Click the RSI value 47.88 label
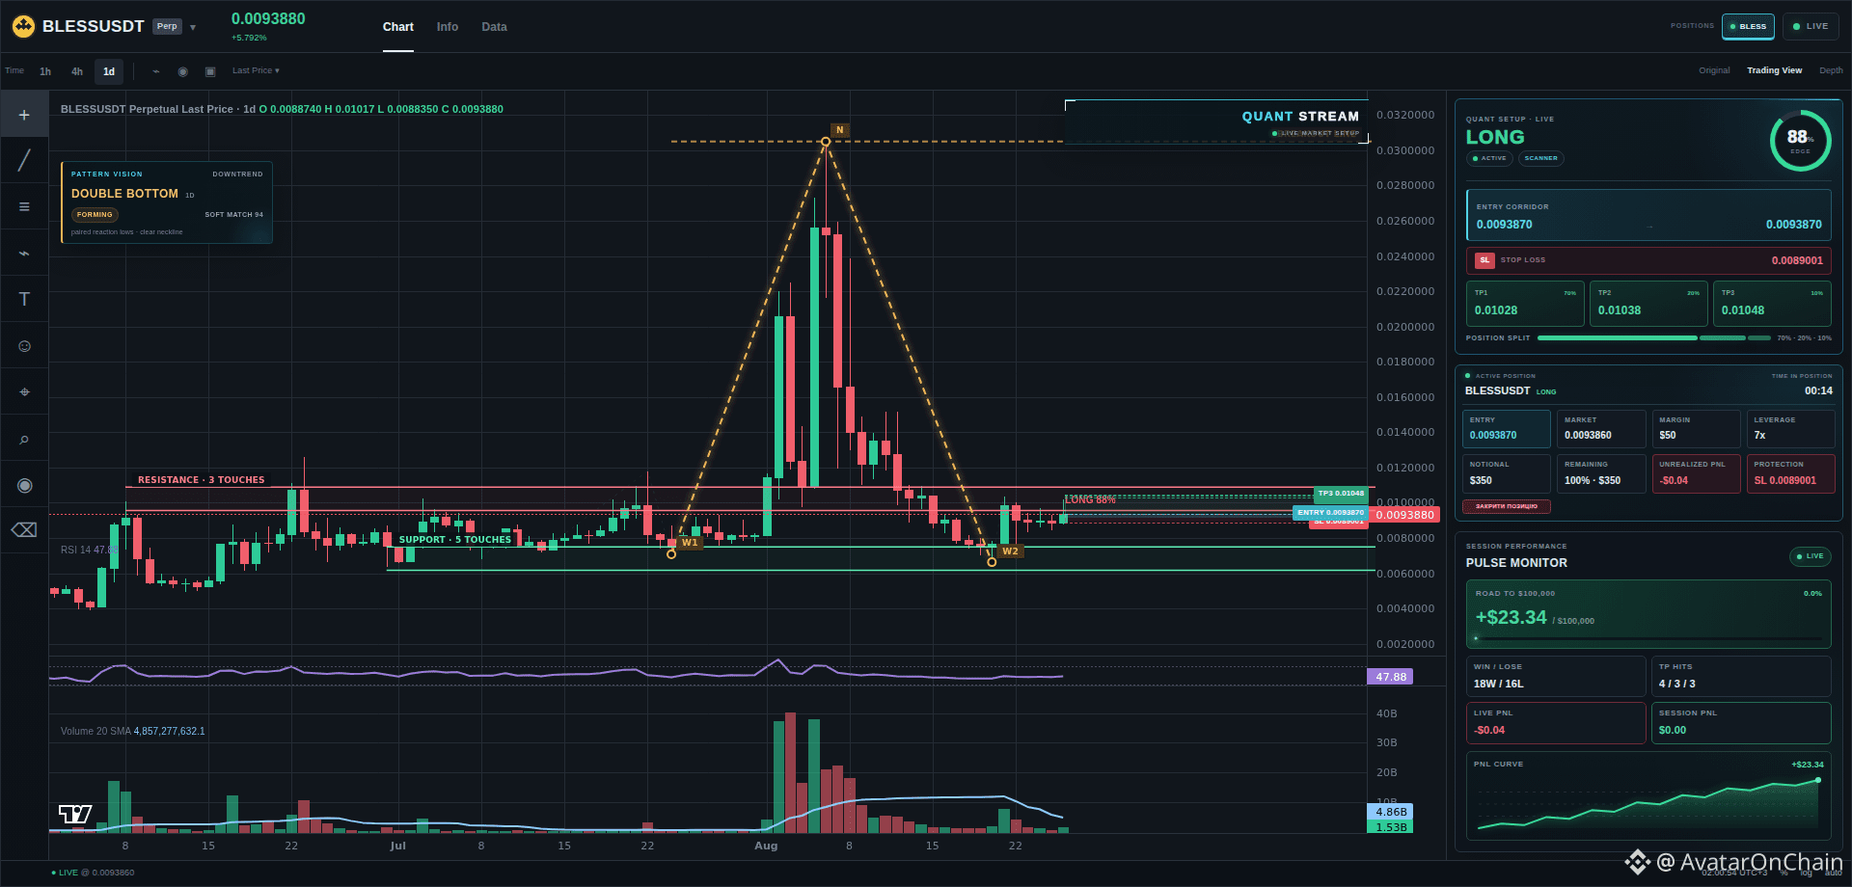 (1390, 677)
